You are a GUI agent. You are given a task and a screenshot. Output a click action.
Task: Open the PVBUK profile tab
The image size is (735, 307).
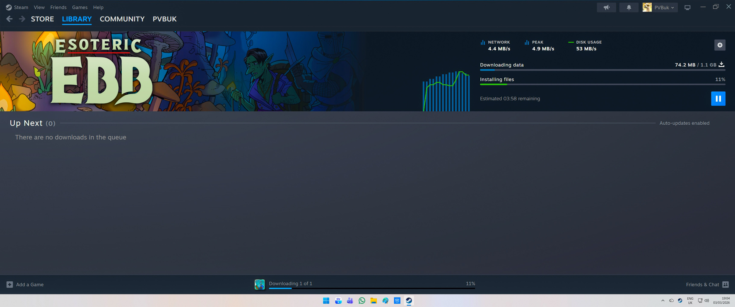[164, 19]
